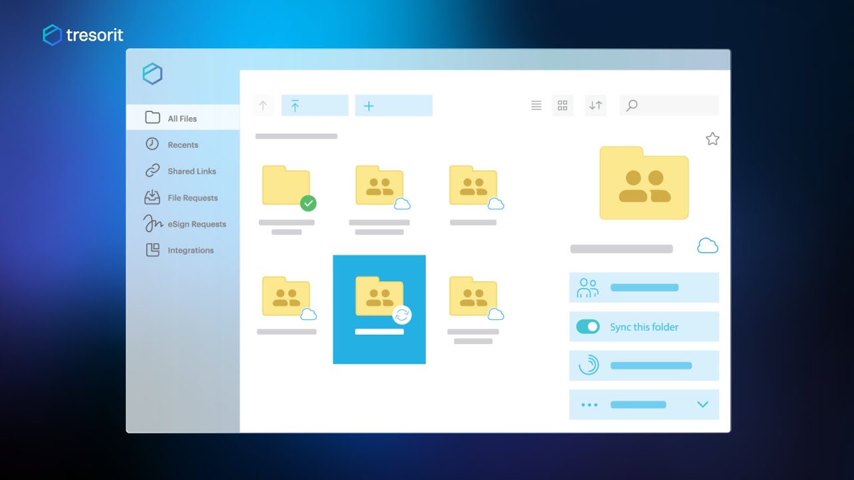Image resolution: width=854 pixels, height=480 pixels.
Task: Switch to list view layout
Action: (x=536, y=105)
